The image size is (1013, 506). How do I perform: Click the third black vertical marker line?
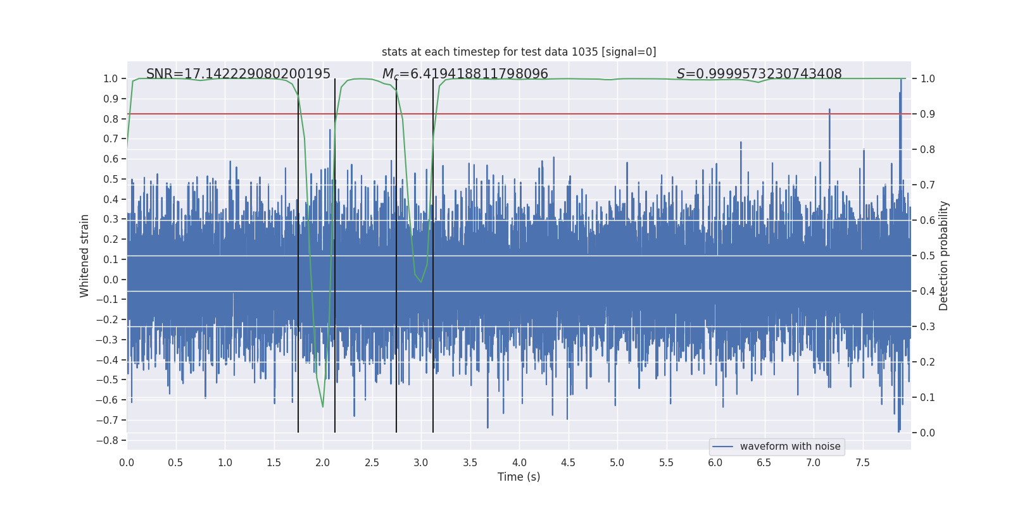click(396, 256)
